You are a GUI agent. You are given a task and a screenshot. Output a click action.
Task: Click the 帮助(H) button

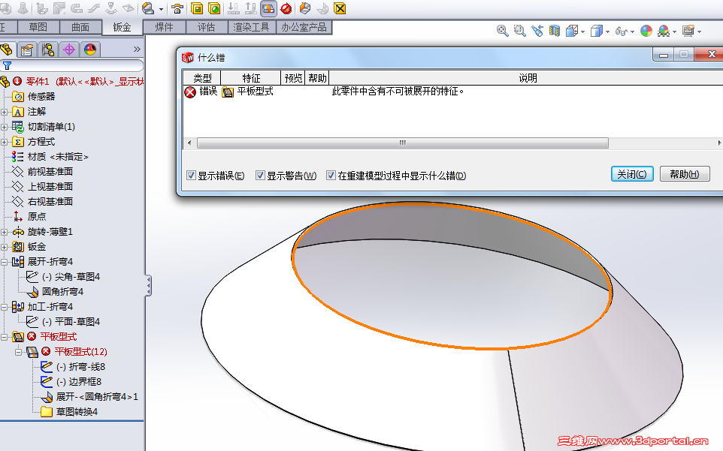[684, 174]
